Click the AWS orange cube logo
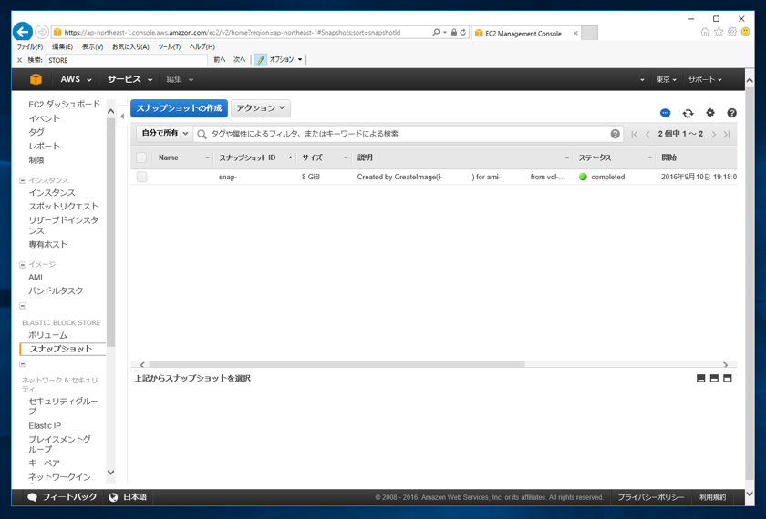The width and height of the screenshot is (766, 519). tap(36, 79)
